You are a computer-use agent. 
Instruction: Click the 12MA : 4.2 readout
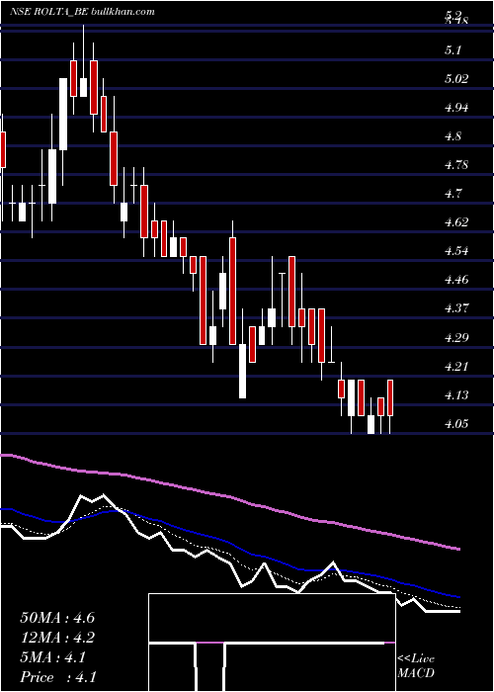[x=57, y=638]
